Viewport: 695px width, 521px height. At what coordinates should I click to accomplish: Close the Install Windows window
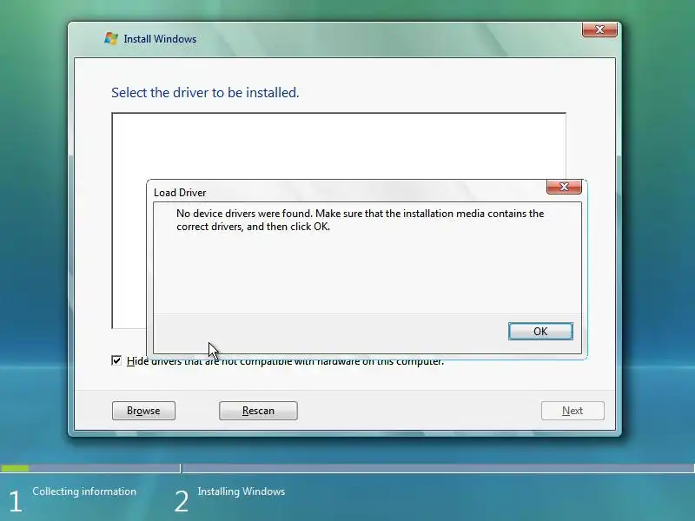coord(599,30)
